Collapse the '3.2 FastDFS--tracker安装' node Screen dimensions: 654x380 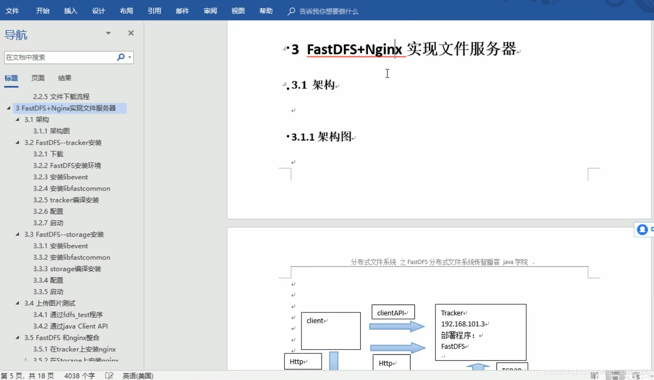[17, 142]
